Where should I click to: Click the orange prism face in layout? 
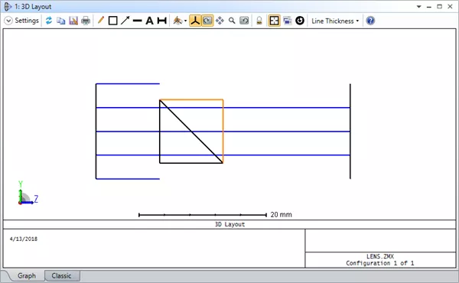[223, 131]
